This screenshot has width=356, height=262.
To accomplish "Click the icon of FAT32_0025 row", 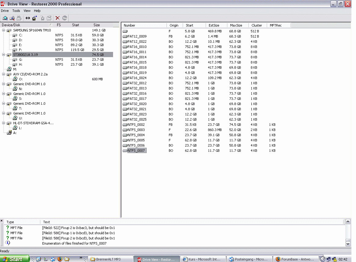I will point(125,119).
